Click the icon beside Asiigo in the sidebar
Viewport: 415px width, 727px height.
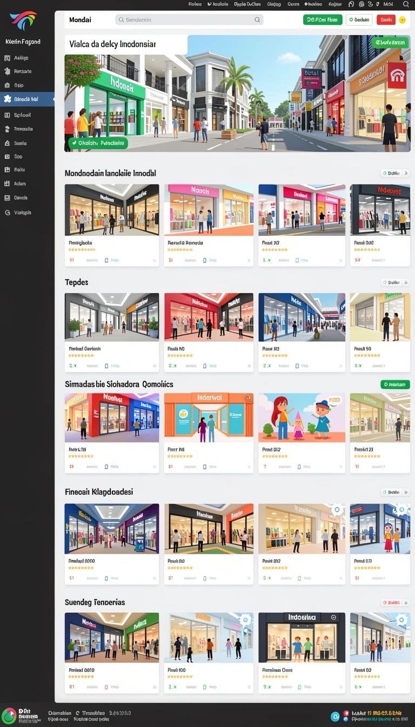[7, 58]
